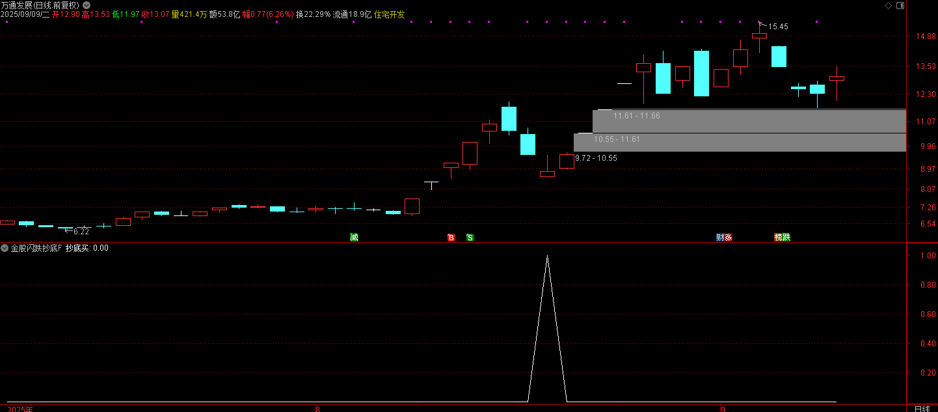Viewport: 938px width, 412px height.
Task: Click the 抄底买 signal spike peak
Action: [547, 256]
